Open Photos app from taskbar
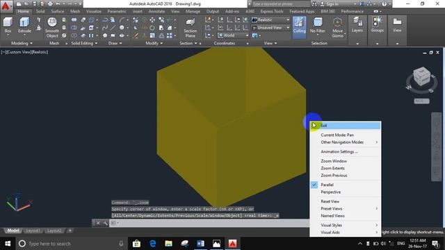Viewport: 445px width, 250px height. pyautogui.click(x=216, y=244)
